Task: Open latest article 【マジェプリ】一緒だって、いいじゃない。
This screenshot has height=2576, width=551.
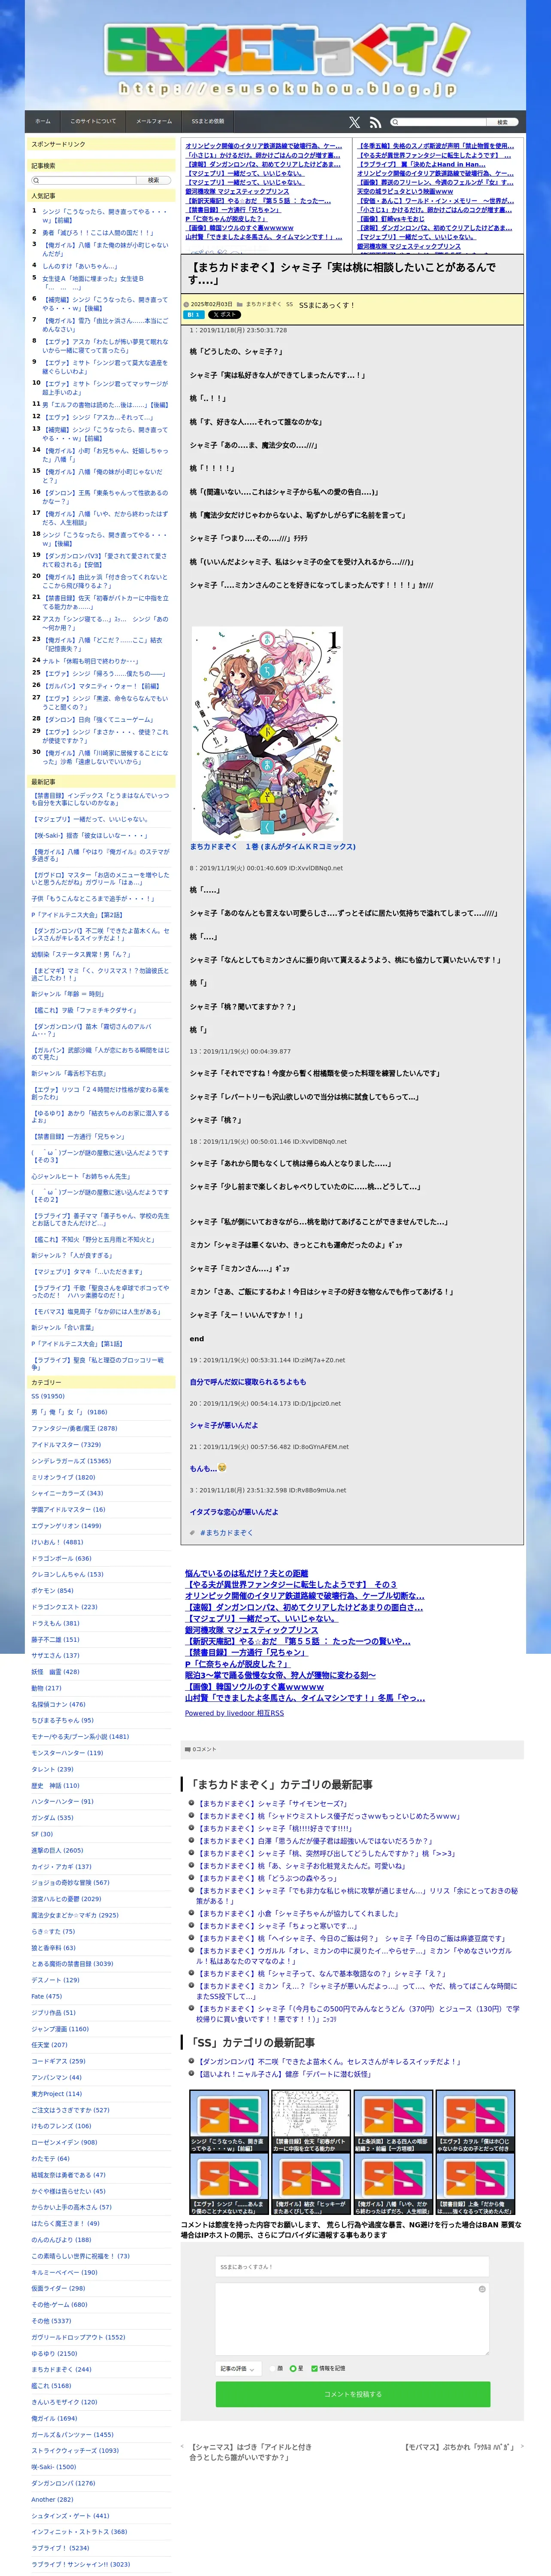Action: 91,819
